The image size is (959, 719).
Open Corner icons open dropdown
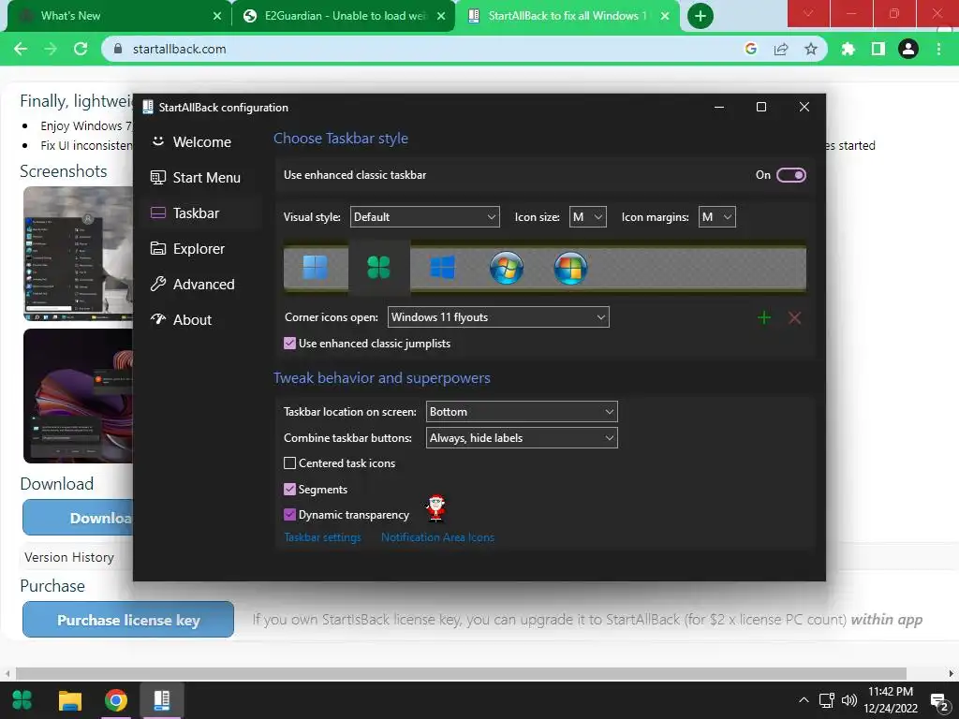[x=498, y=317]
